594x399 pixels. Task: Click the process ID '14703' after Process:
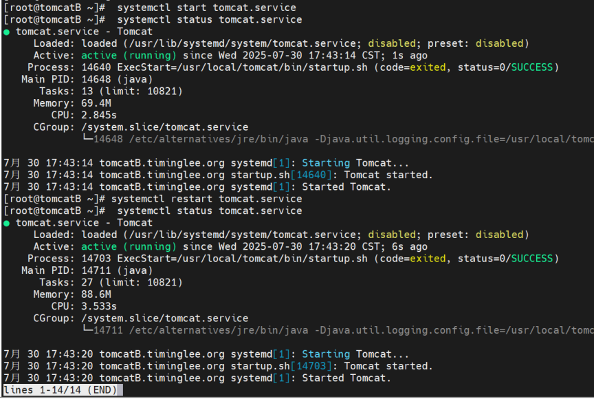(96, 259)
